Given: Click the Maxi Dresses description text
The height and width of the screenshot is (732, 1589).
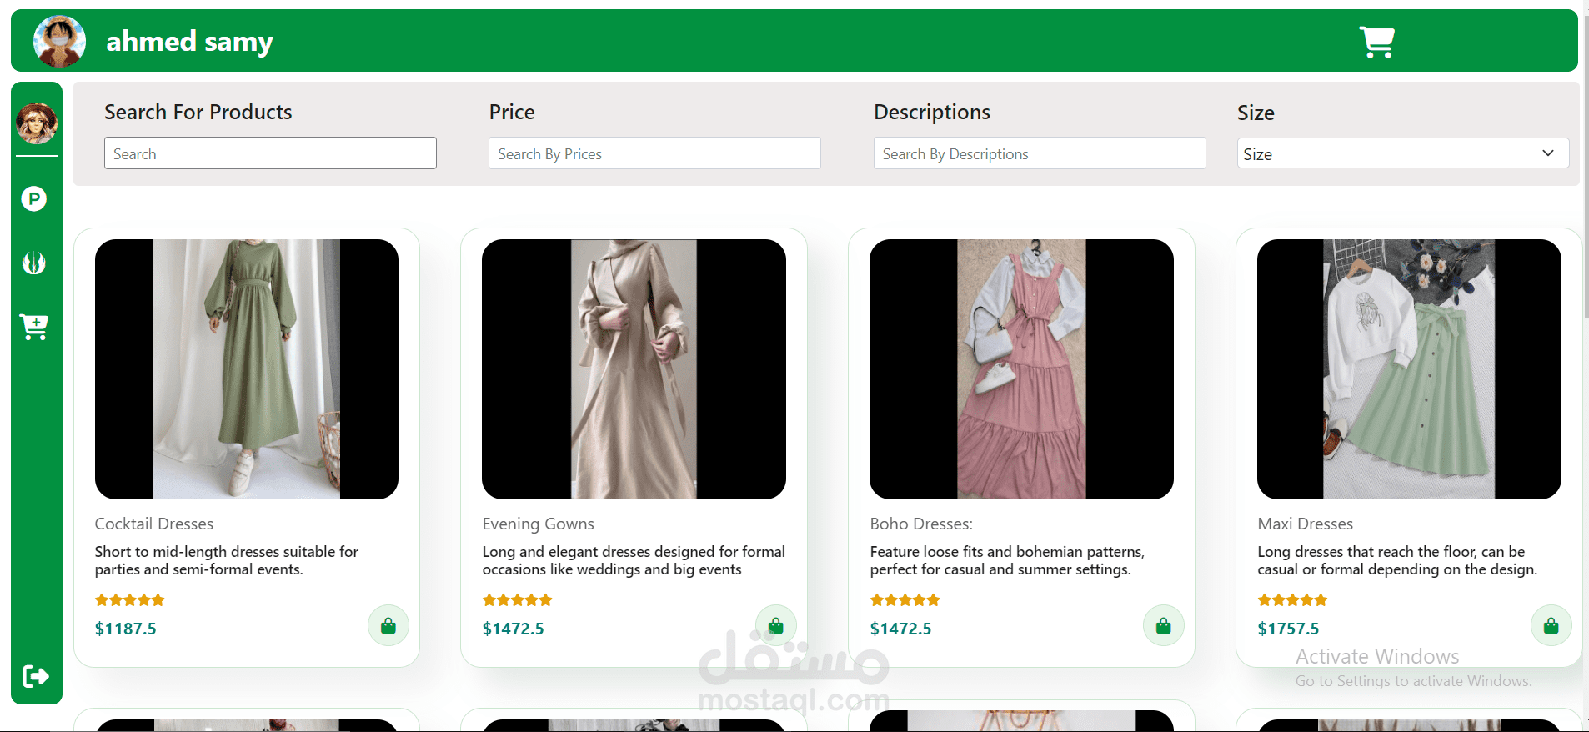Looking at the screenshot, I should (1397, 560).
